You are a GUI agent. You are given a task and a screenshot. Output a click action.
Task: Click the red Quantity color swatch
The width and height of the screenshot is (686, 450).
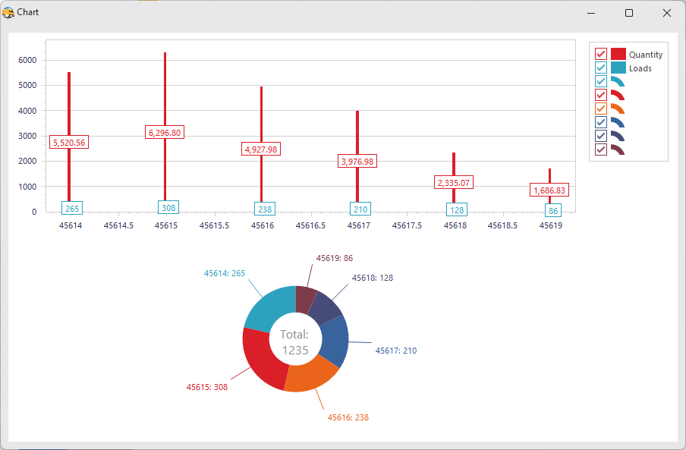(618, 55)
